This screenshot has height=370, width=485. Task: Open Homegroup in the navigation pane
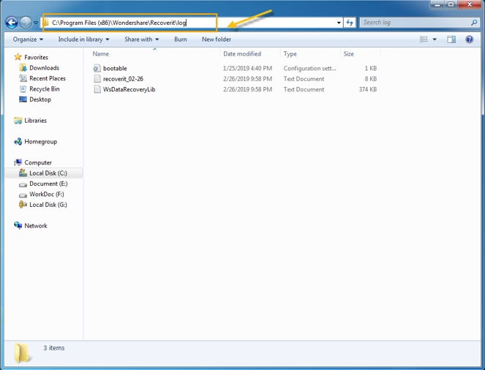tap(40, 142)
